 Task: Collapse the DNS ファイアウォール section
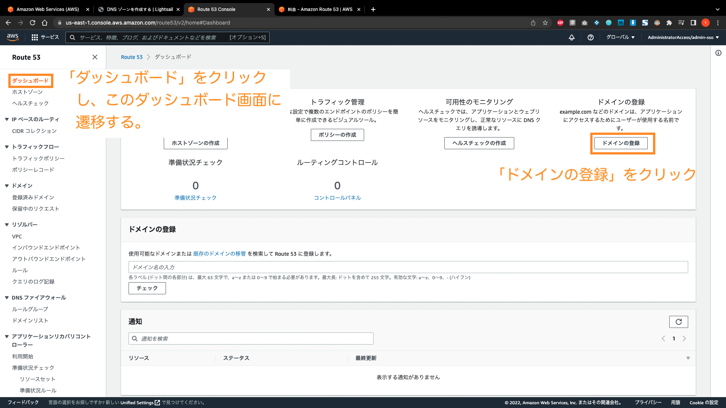tap(7, 298)
